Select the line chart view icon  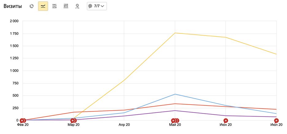click(x=43, y=6)
